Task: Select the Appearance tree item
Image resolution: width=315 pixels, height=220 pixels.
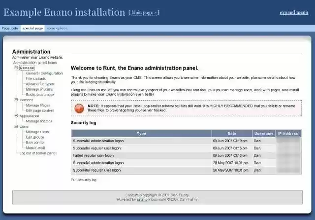Action: pyautogui.click(x=30, y=116)
